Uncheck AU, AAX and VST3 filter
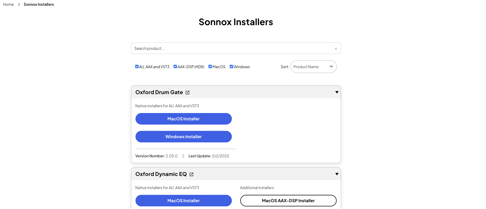 tap(137, 67)
